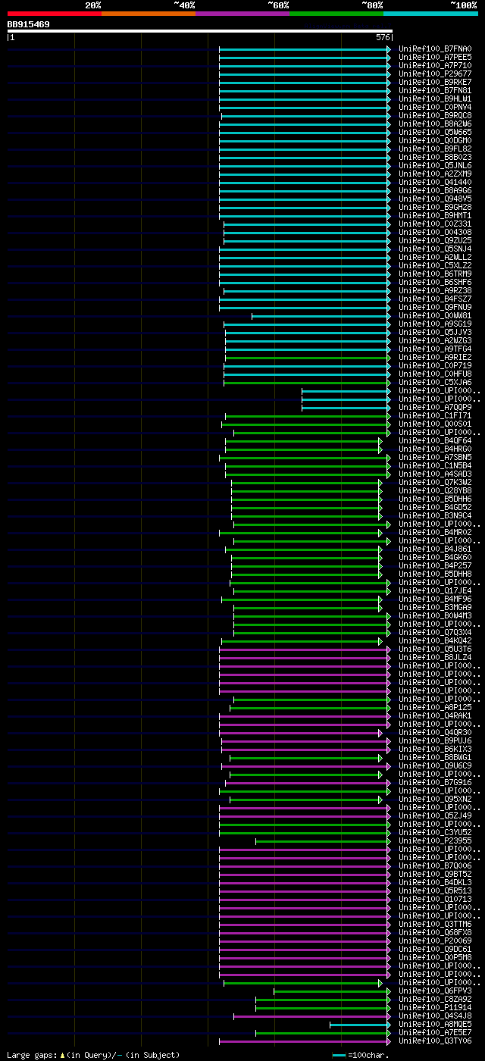Select the UniRef100_B4J861 label
This screenshot has width=485, height=1061.
point(435,549)
